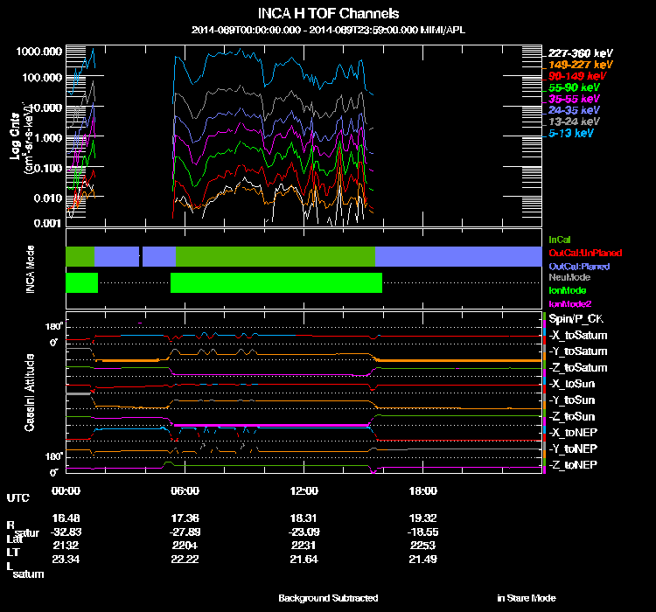Click the Background Subtracted footer text
The width and height of the screenshot is (656, 612).
[x=328, y=598]
